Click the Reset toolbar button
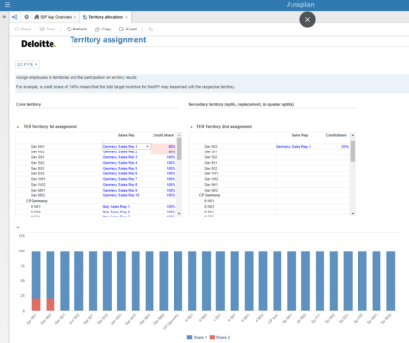The image size is (409, 343). click(23, 30)
